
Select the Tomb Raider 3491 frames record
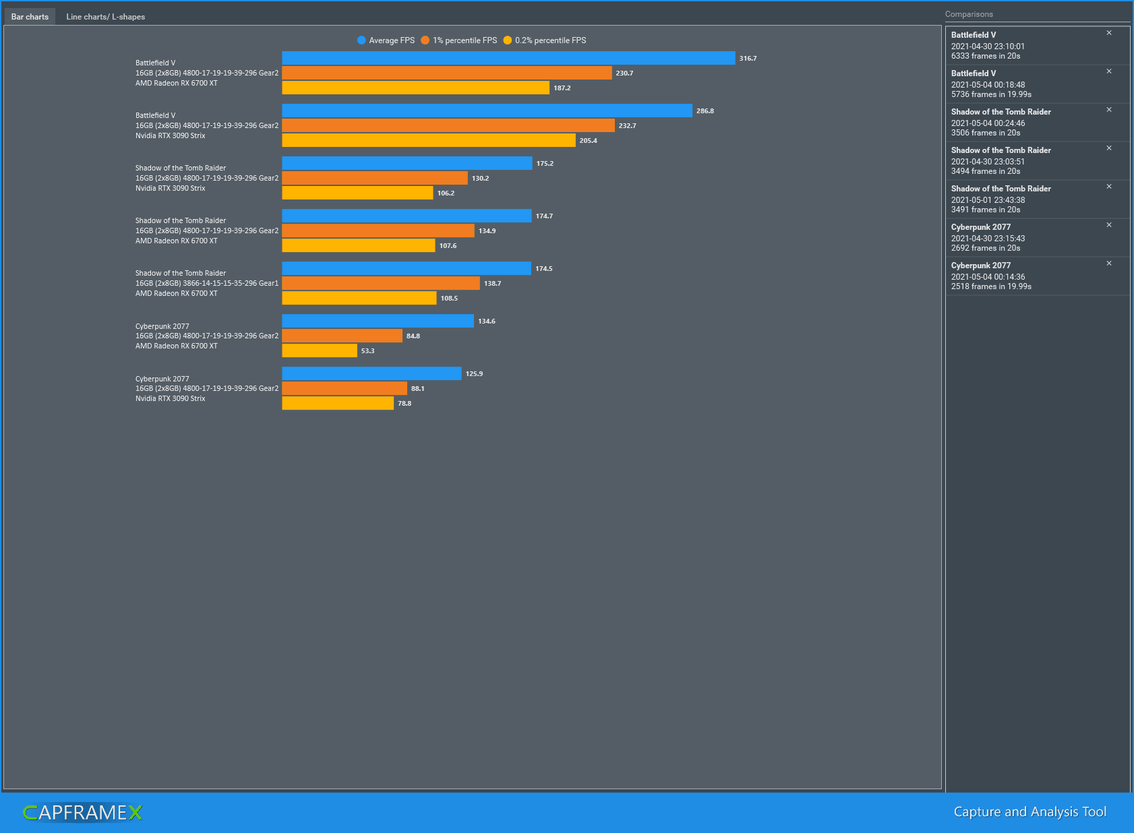1037,199
